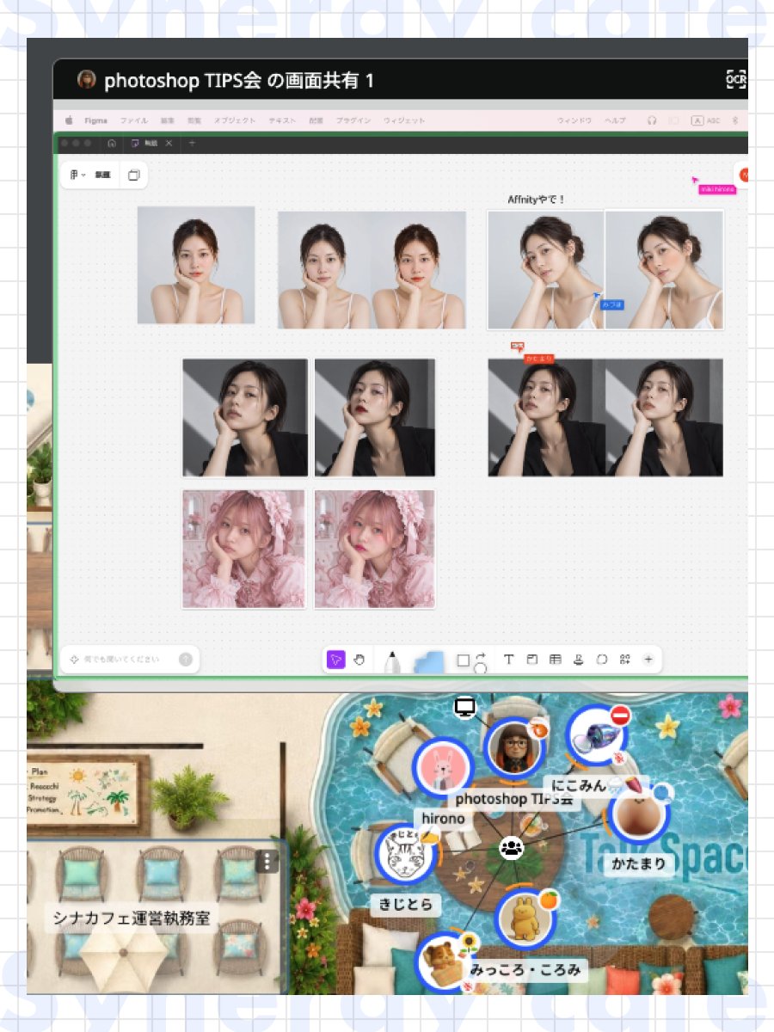Click the headphones icon in menu bar
This screenshot has width=774, height=1032.
tap(652, 121)
